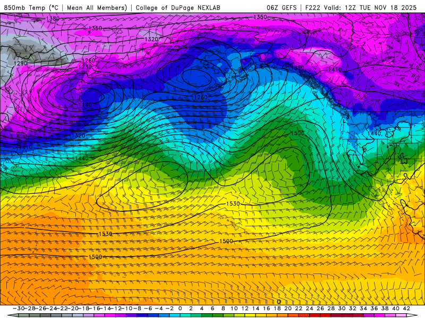
Task: Click the -4 legend value
Action: click(x=159, y=308)
